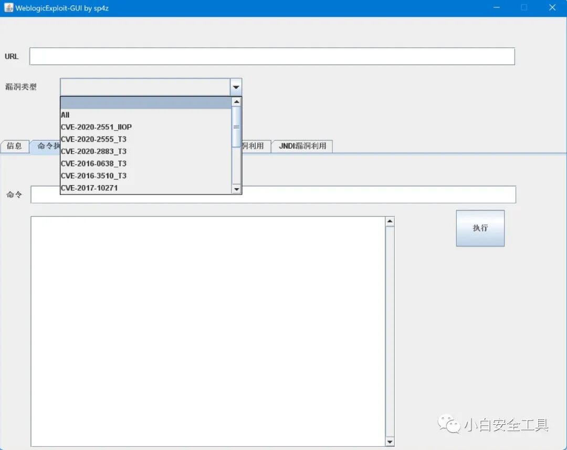This screenshot has height=450, width=567.
Task: Click output area scroll up arrow
Action: pos(390,221)
